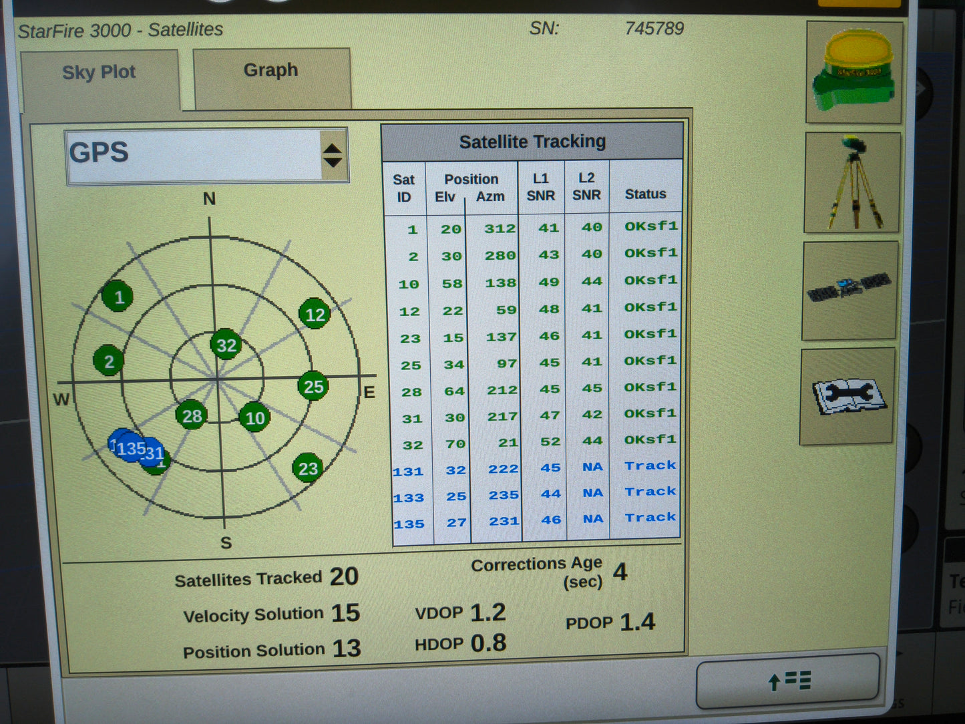Click satellite 28 on the sky plot
The height and width of the screenshot is (724, 965).
click(x=191, y=416)
